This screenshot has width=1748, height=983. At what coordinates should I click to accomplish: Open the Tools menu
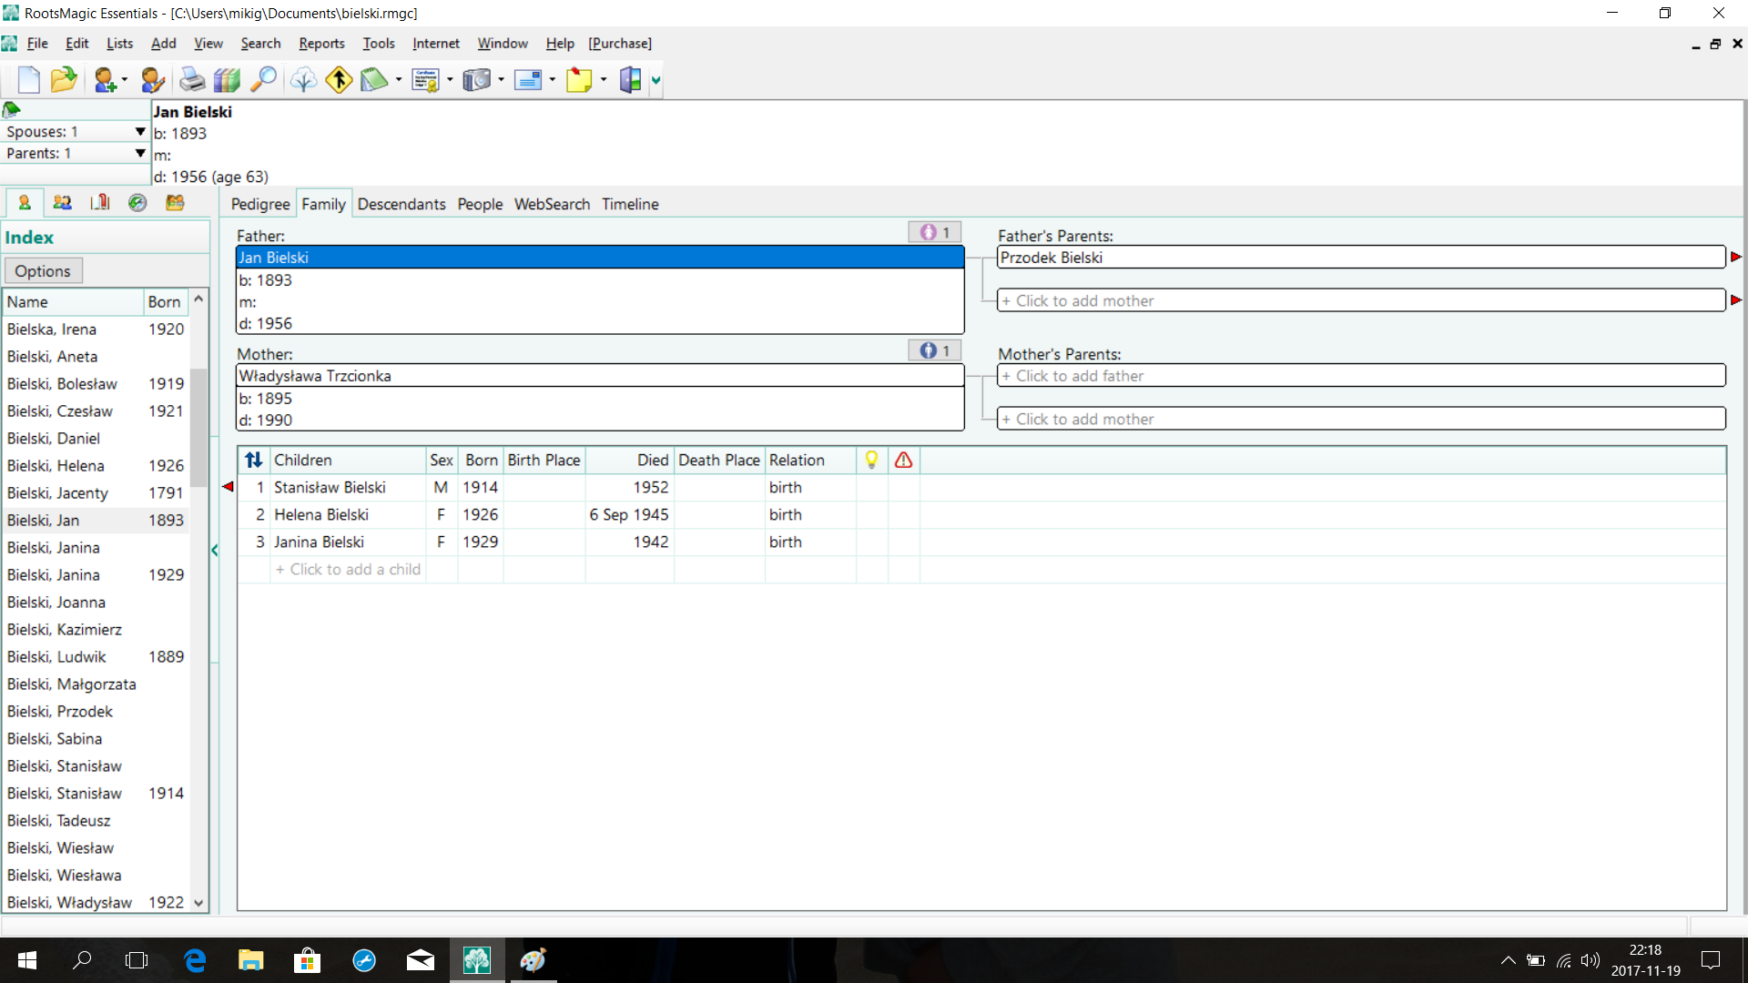coord(379,43)
